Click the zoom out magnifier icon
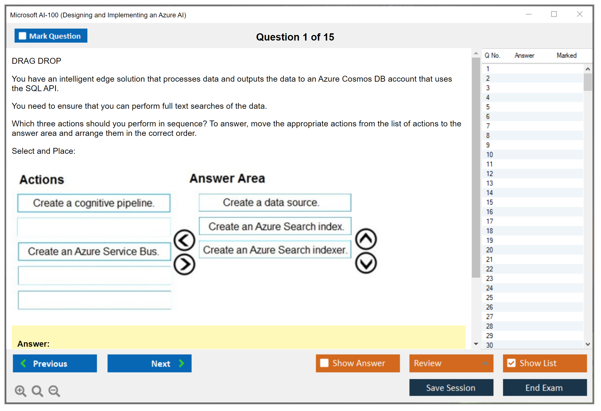The height and width of the screenshot is (411, 601). click(x=54, y=391)
